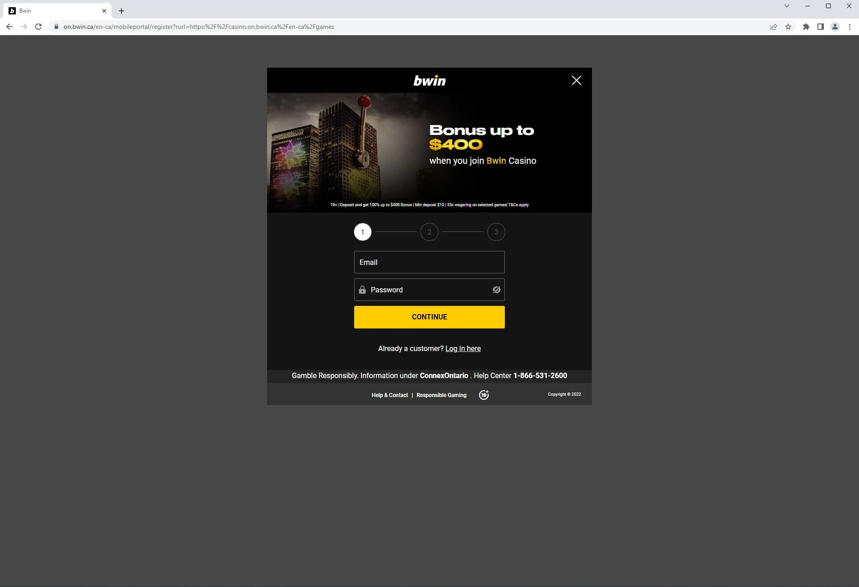Toggle password visibility eye icon
The width and height of the screenshot is (859, 587).
pos(496,290)
